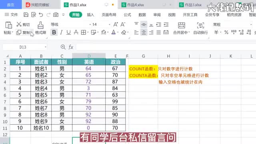This screenshot has width=256, height=144.
Task: Apply currency yen format
Action: pyautogui.click(x=216, y=32)
